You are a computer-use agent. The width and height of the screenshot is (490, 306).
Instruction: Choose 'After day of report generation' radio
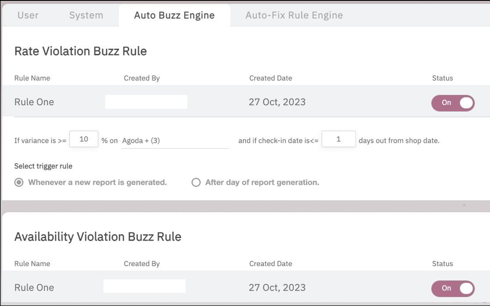(196, 182)
